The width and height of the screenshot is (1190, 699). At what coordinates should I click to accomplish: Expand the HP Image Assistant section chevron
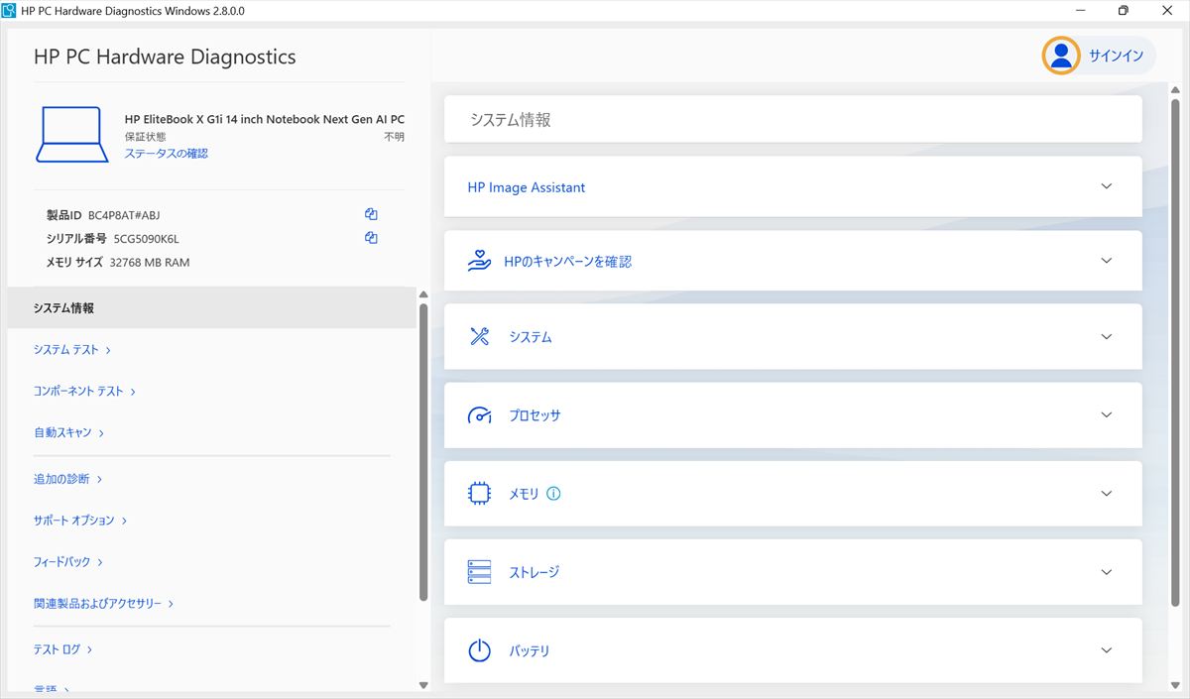point(1107,185)
